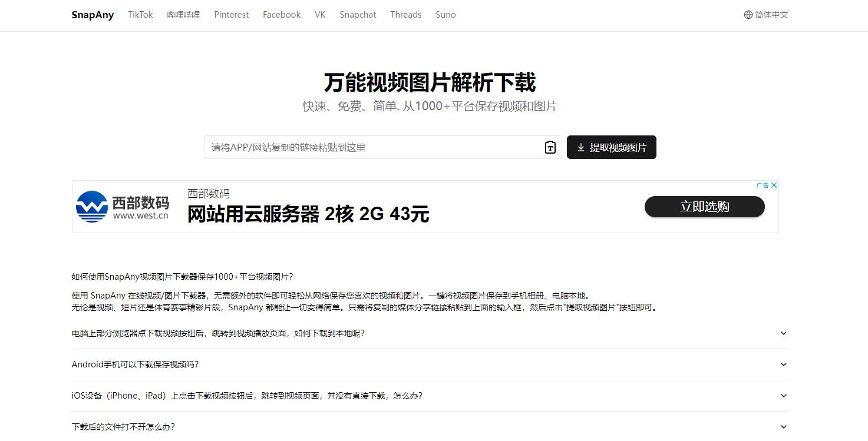Click the 西部数码 logo in the advertisement
868x441 pixels.
[91, 205]
